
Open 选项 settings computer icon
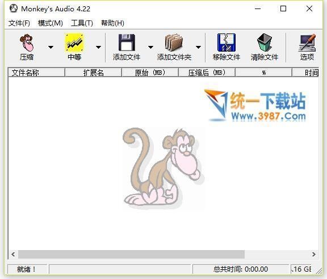pyautogui.click(x=307, y=43)
